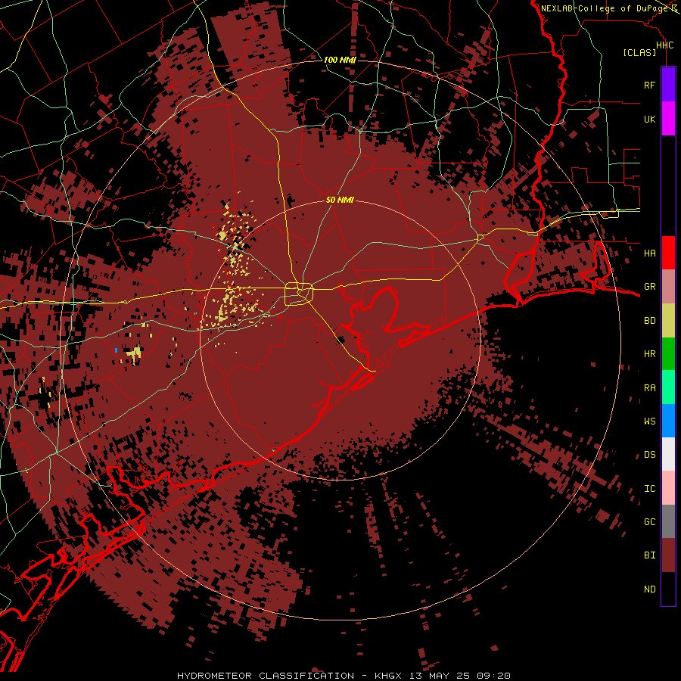Click the yellow radar site box marker
Screen dimensions: 681x681
coord(299,294)
